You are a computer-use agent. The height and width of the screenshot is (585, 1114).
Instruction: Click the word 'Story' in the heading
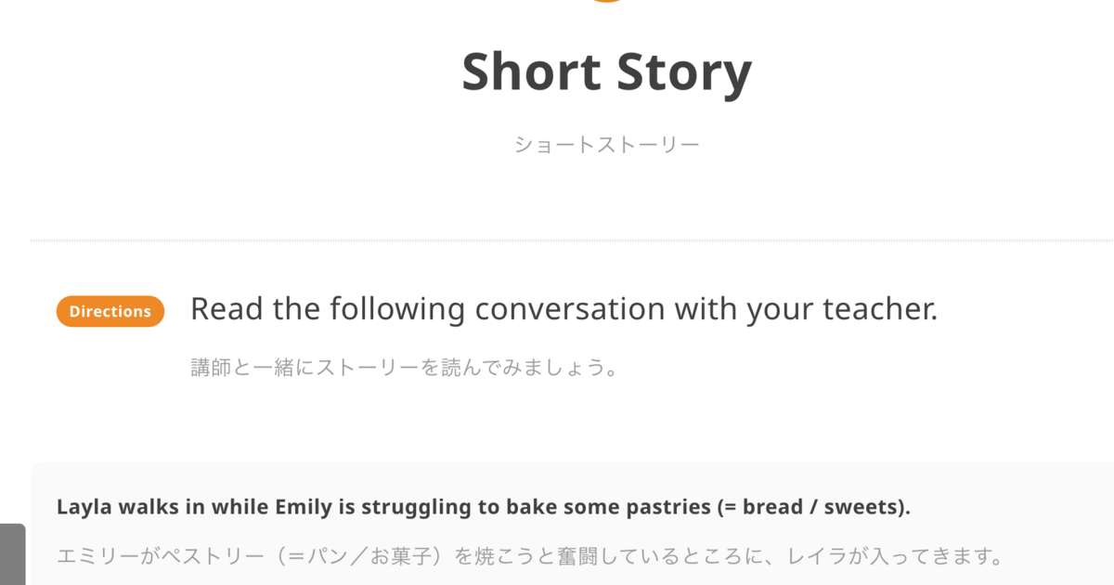tap(683, 72)
